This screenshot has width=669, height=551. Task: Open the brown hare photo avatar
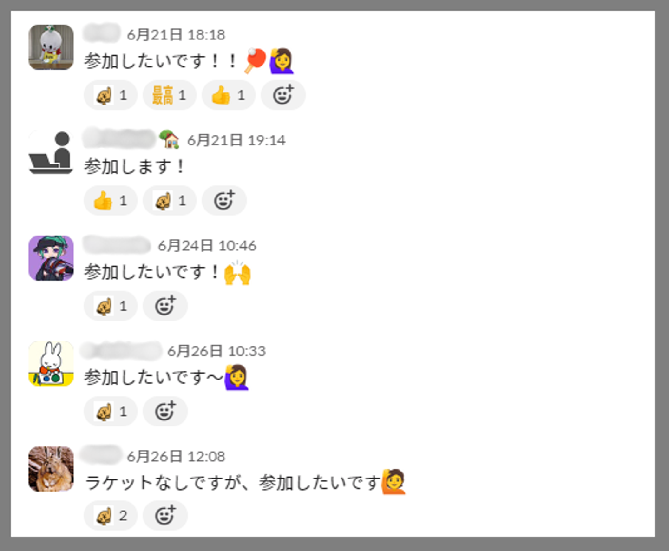pyautogui.click(x=51, y=469)
